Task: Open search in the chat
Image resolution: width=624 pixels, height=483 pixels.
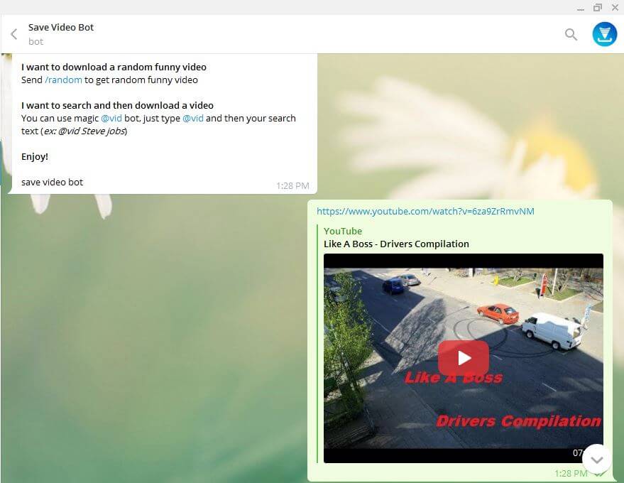Action: pyautogui.click(x=571, y=35)
